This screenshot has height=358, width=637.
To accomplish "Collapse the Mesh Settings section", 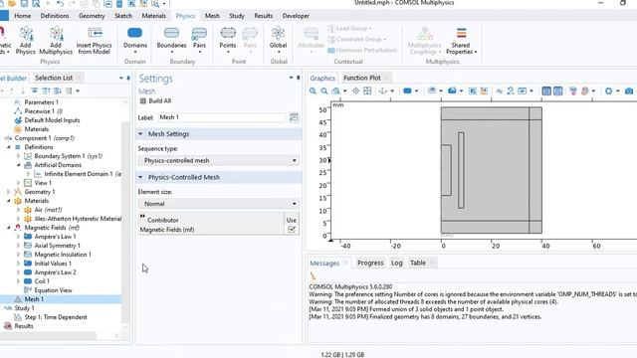I will (x=140, y=134).
